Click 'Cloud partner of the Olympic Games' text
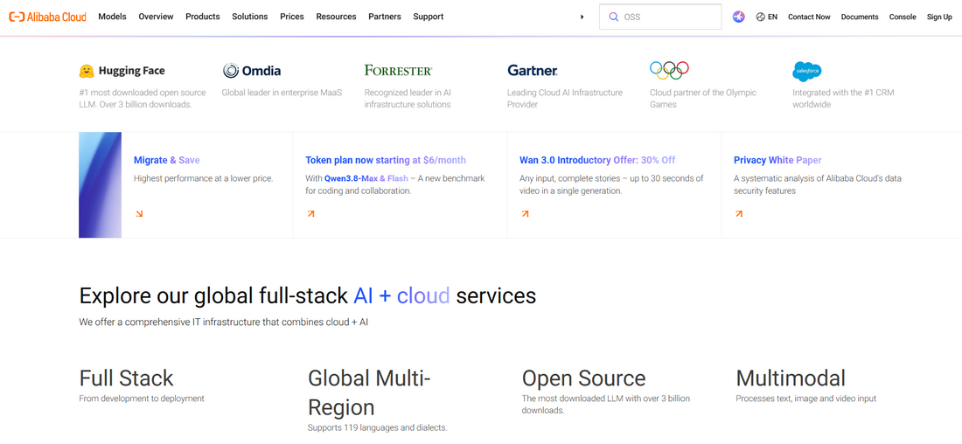 coord(703,98)
